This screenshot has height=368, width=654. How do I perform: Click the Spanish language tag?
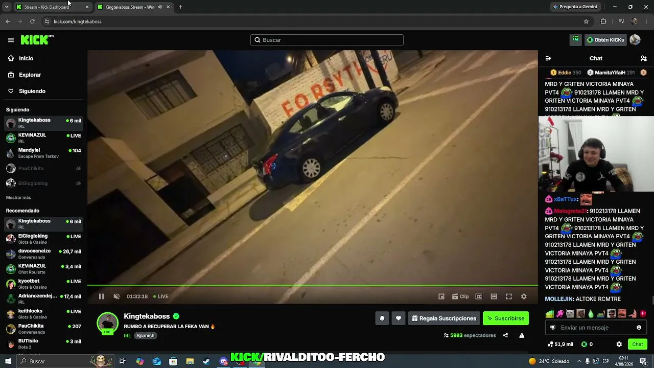click(145, 336)
